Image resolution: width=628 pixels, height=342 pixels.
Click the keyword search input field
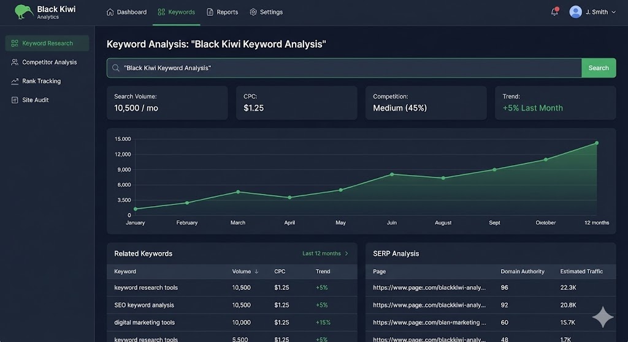pos(343,68)
